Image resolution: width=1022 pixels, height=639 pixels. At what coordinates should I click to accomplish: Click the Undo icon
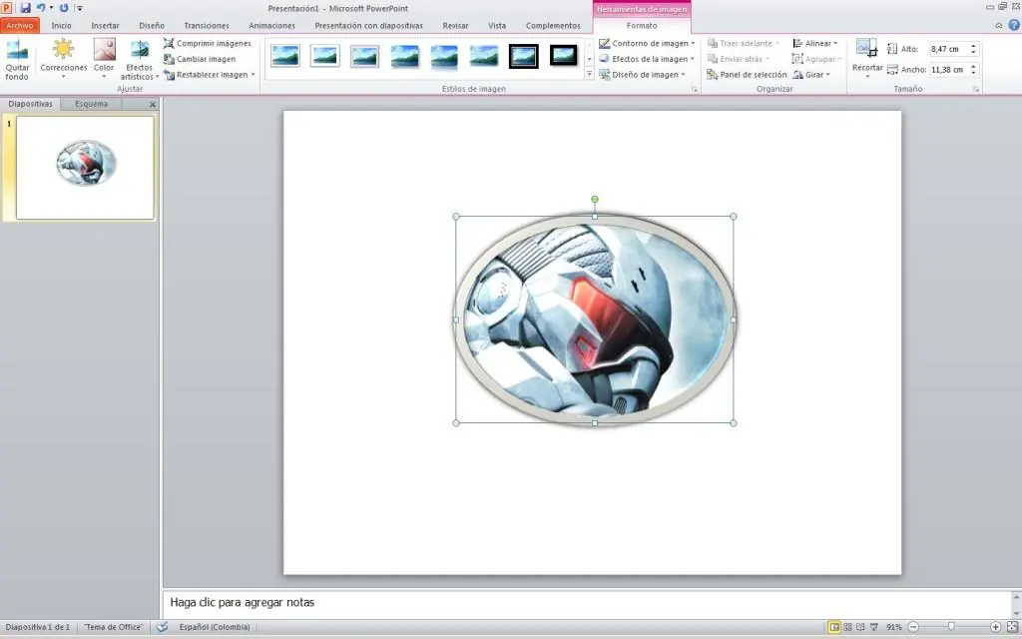(x=40, y=8)
